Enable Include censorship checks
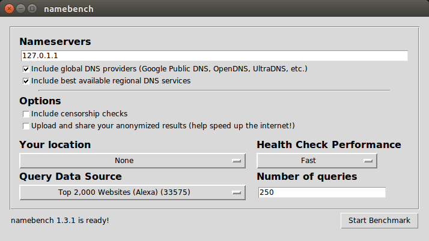The height and width of the screenshot is (241, 429). [26, 114]
